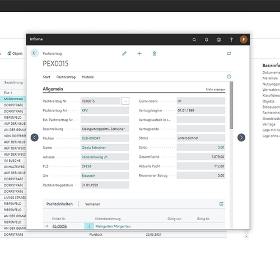
Task: Click the Pachtvertragsdatum field 01.01.1999
Action: tap(105, 185)
